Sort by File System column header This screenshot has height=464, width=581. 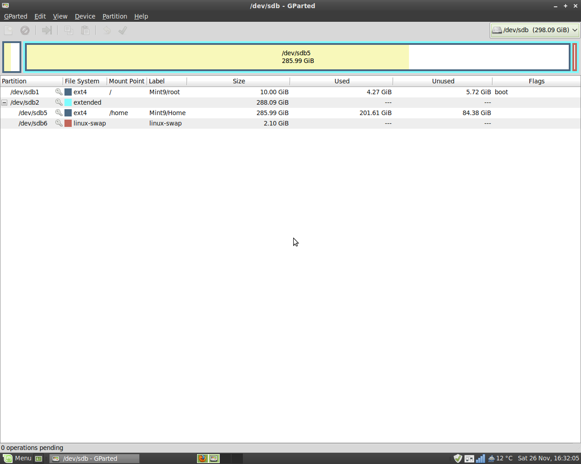click(x=85, y=81)
